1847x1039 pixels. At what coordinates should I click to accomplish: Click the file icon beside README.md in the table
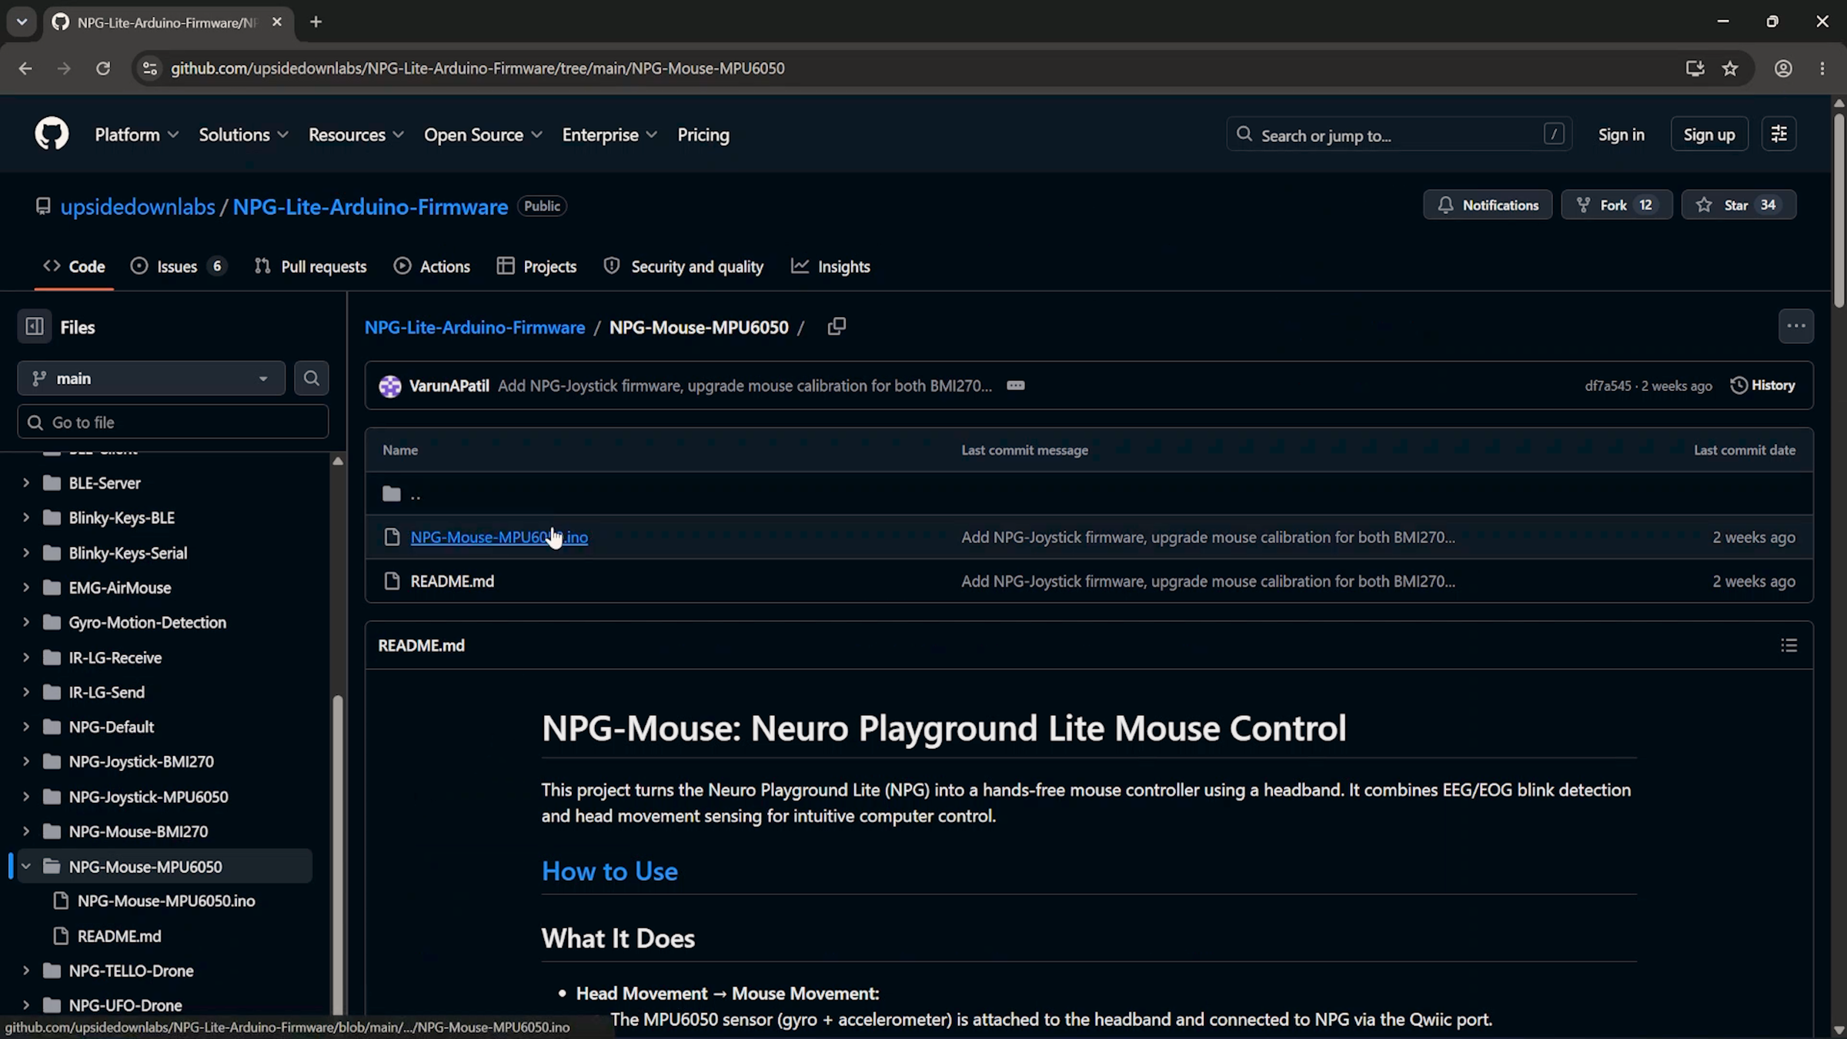pos(392,581)
